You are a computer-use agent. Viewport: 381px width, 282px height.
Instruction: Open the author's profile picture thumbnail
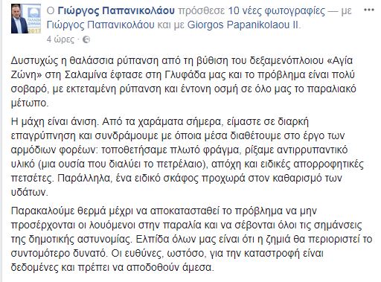[x=26, y=19]
